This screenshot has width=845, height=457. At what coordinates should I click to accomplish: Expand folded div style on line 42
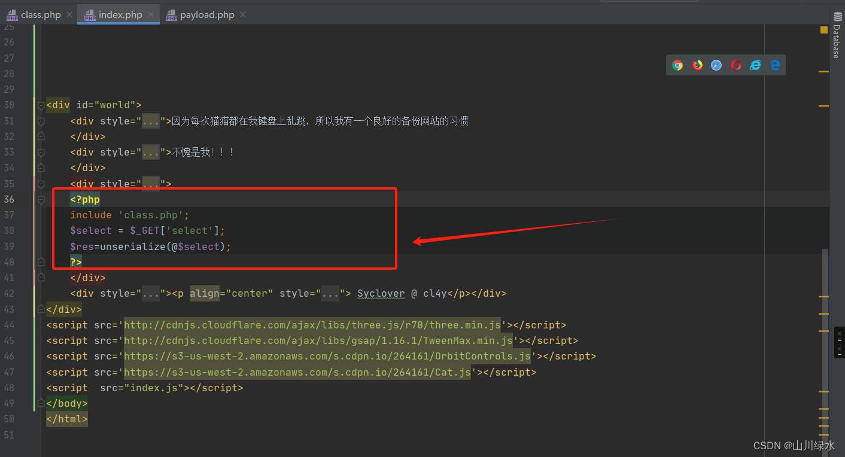151,294
